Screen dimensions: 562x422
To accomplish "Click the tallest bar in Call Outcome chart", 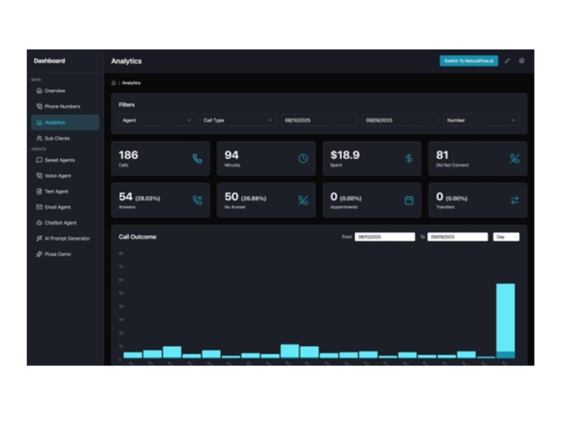I will pos(505,321).
